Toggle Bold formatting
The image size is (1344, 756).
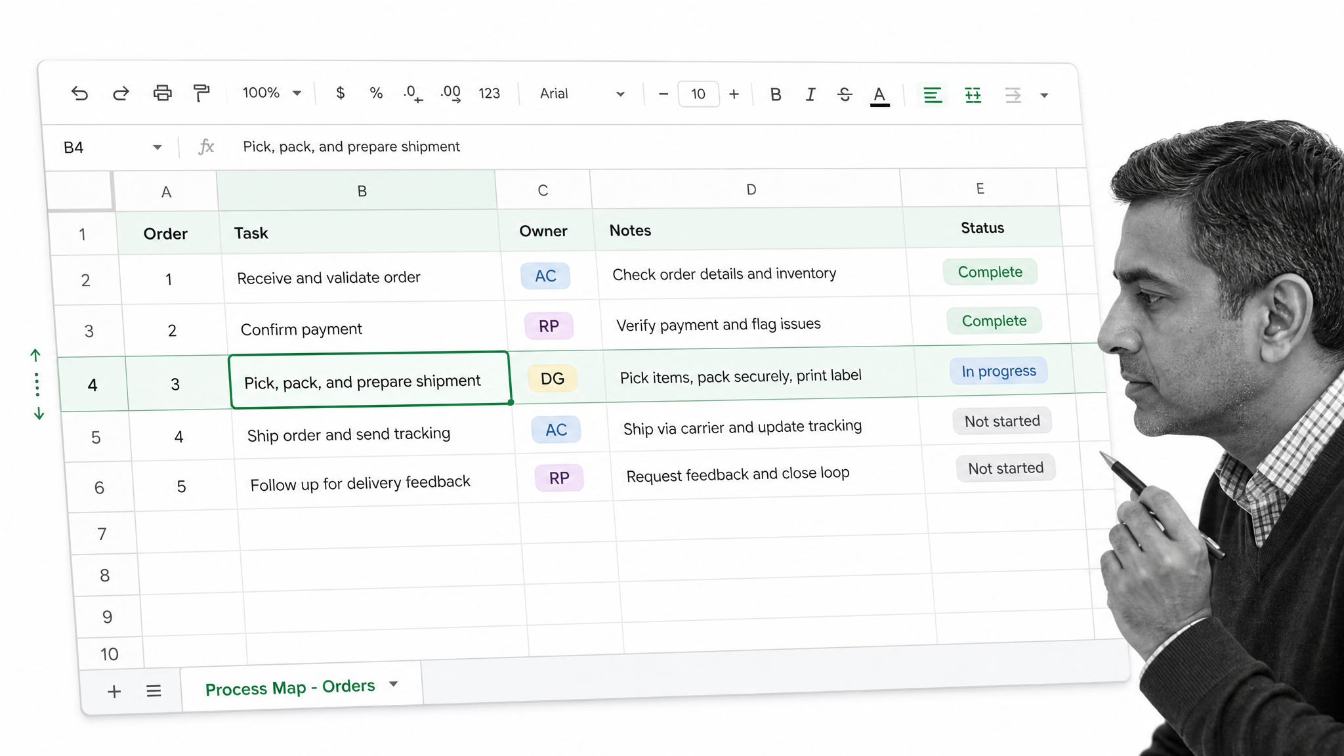tap(776, 94)
